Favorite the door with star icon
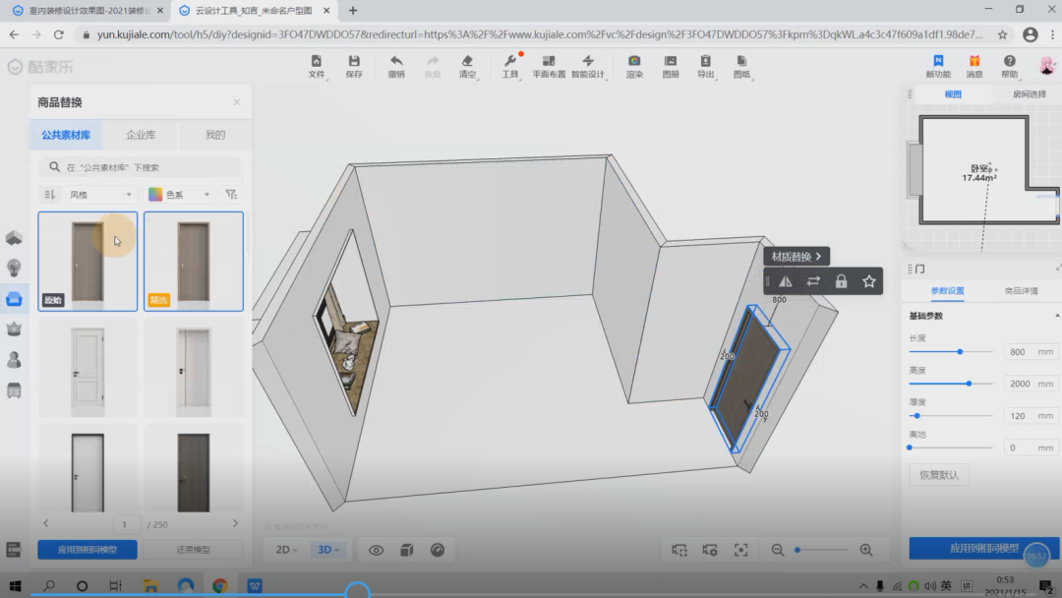Image resolution: width=1062 pixels, height=598 pixels. coord(869,281)
